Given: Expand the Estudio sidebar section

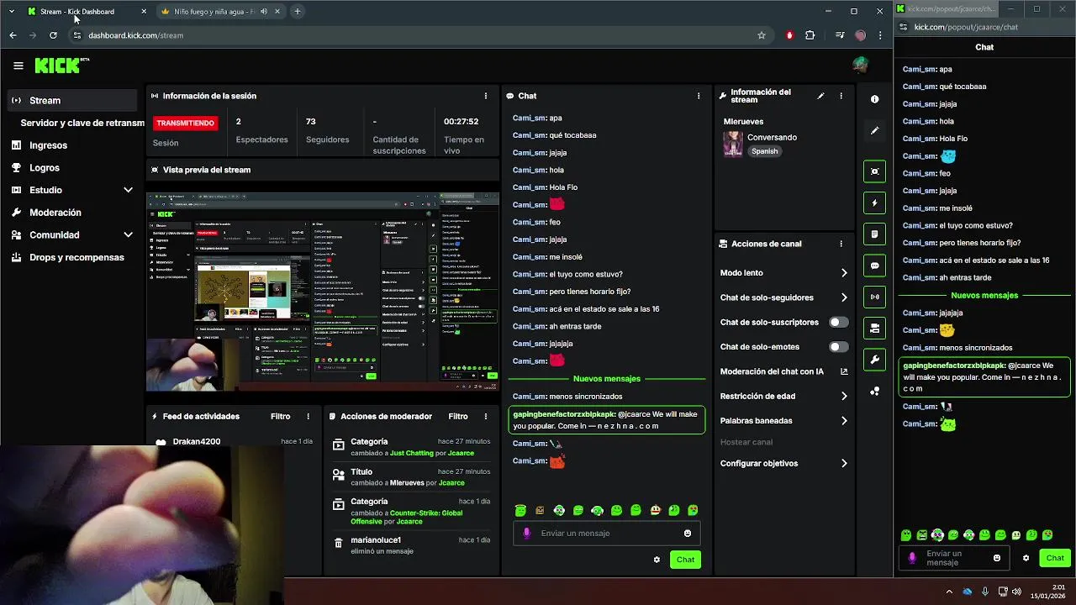Looking at the screenshot, I should click(x=128, y=190).
